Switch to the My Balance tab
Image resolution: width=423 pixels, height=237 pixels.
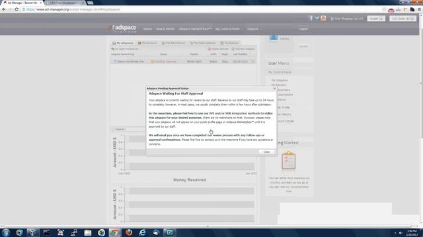click(229, 43)
